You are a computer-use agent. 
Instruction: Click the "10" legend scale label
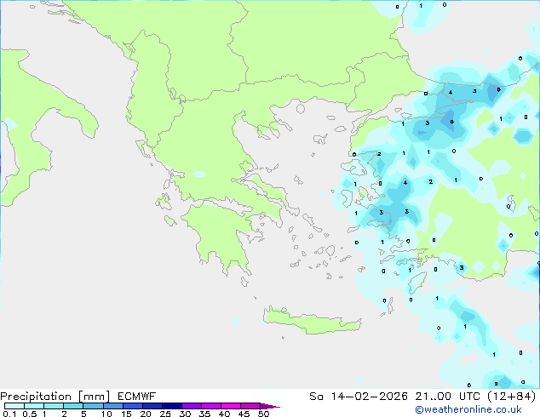coord(106,414)
